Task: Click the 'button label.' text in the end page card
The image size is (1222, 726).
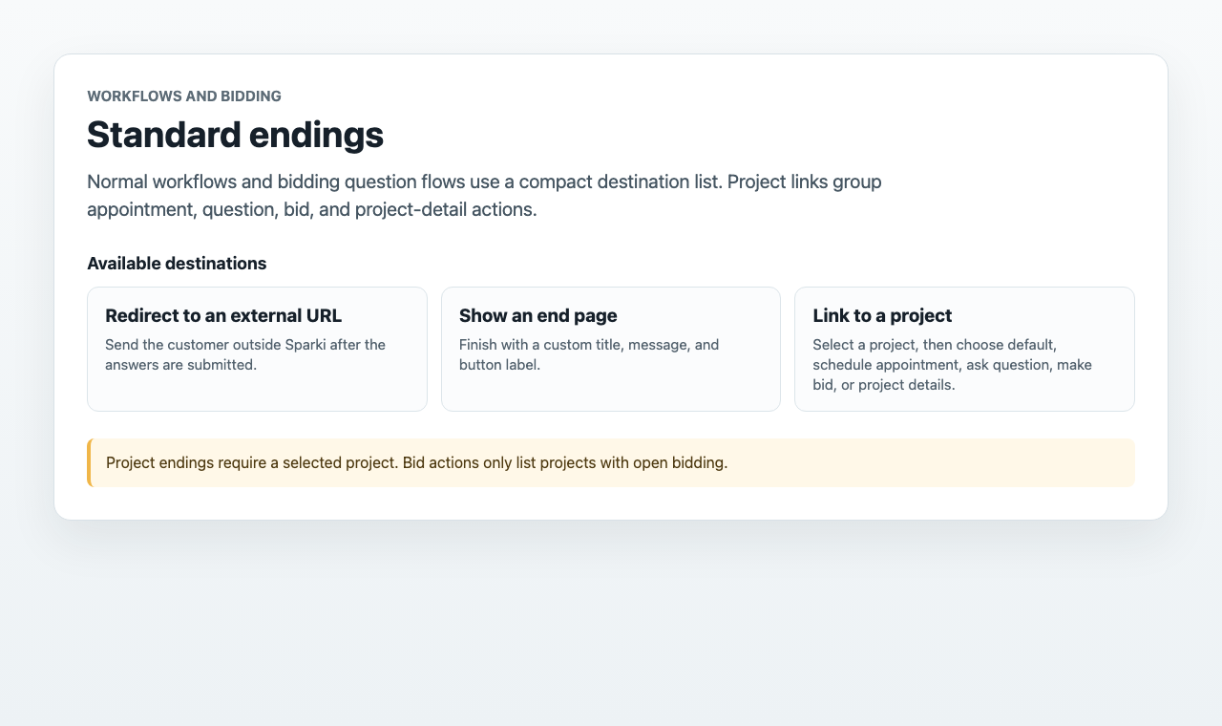Action: click(499, 365)
